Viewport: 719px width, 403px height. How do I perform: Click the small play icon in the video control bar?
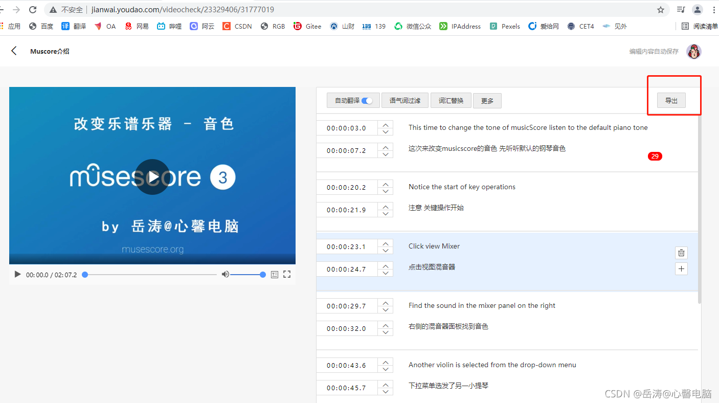tap(17, 275)
